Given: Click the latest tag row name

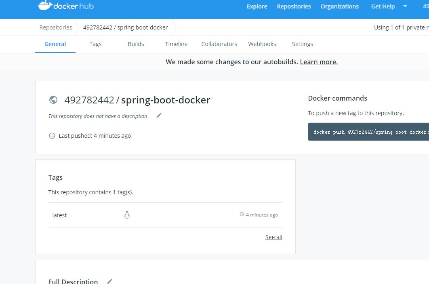Looking at the screenshot, I should (x=59, y=215).
